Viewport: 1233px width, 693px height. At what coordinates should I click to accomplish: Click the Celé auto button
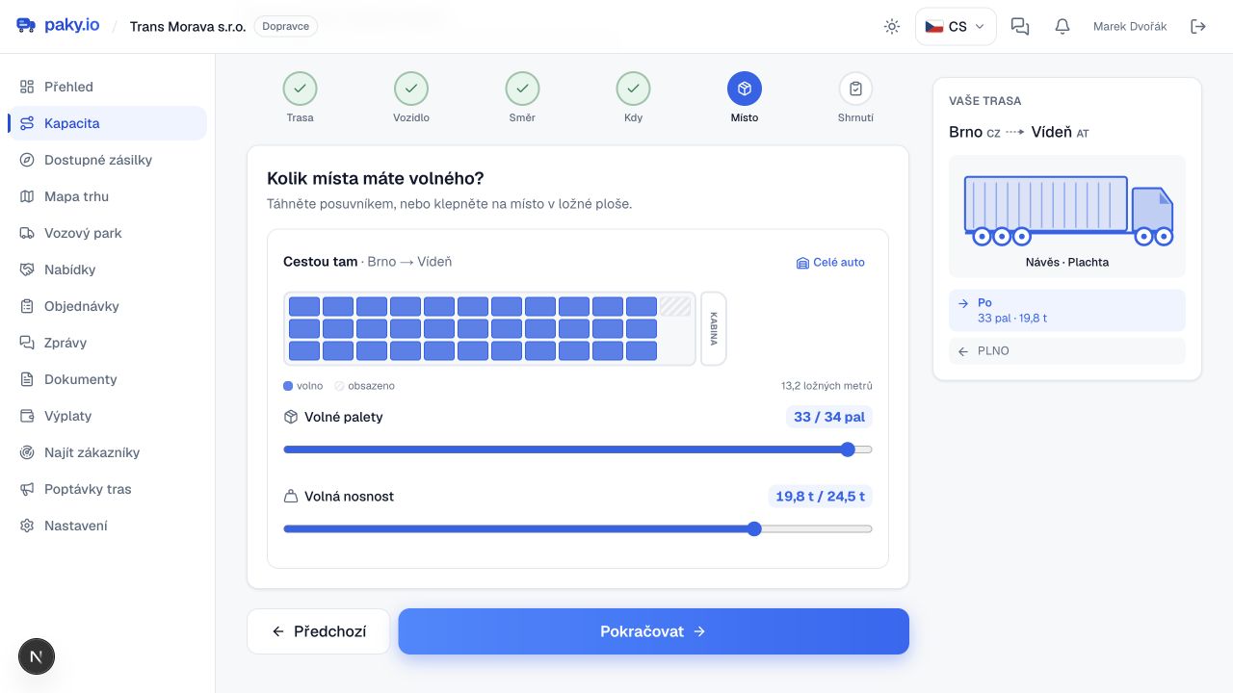pos(830,263)
